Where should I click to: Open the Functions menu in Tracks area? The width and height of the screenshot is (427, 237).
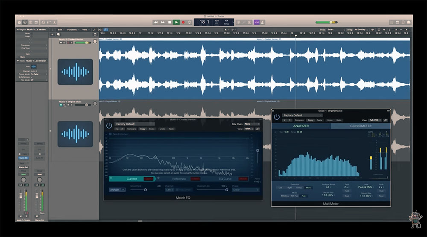click(x=73, y=30)
